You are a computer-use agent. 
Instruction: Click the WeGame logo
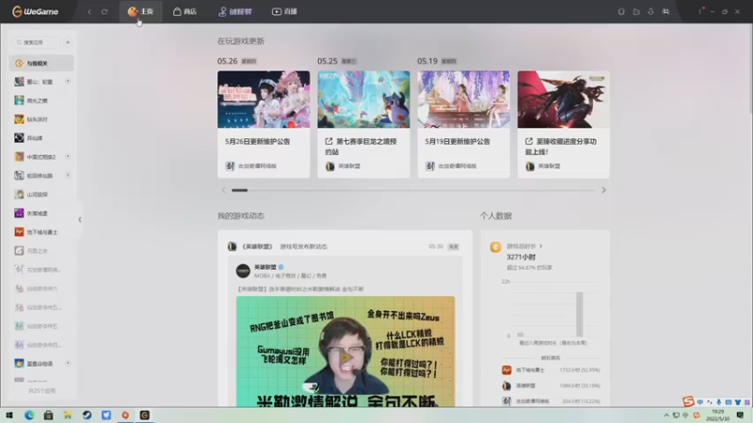tap(35, 11)
